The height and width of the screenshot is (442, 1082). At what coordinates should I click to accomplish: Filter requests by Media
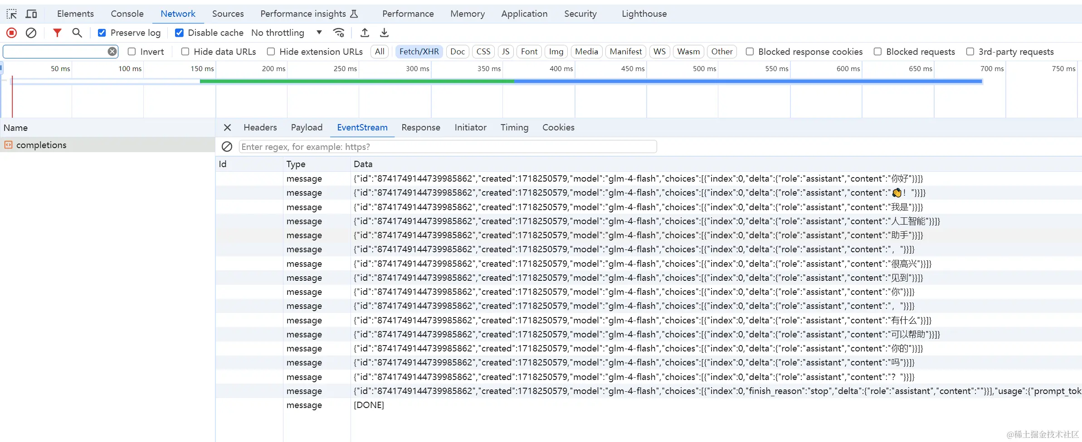(586, 52)
